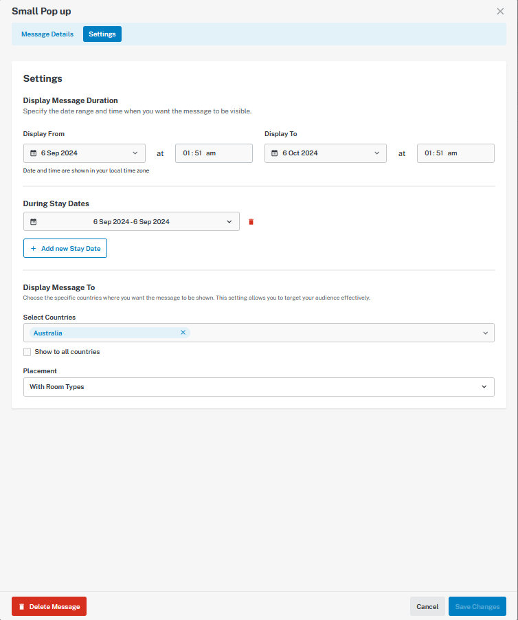
Task: Open the Placement With Room Types dropdown
Action: tap(259, 387)
